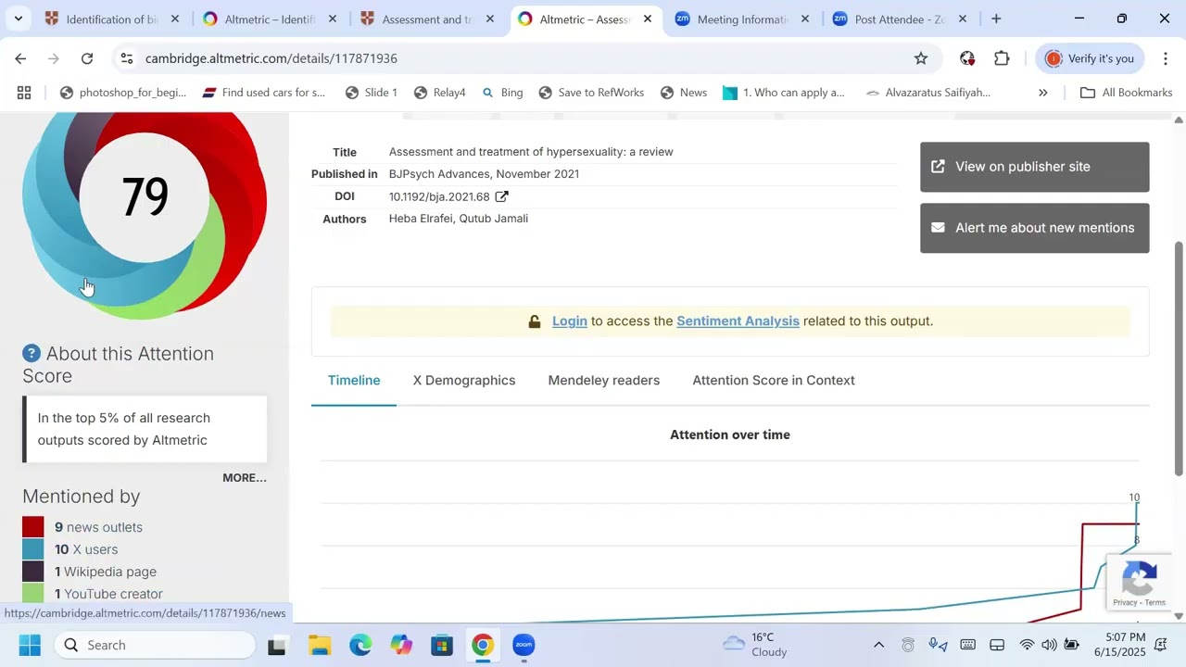Open the 10 X users link
This screenshot has width=1186, height=667.
click(x=86, y=549)
